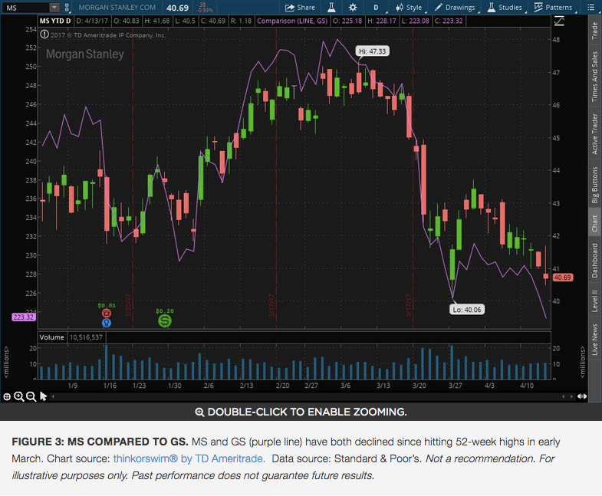Open the Style menu
Screen dimensions: 602x496
tap(410, 8)
